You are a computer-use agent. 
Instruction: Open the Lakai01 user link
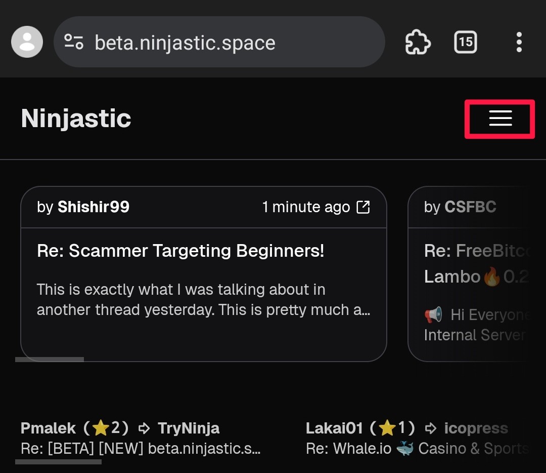pyautogui.click(x=334, y=428)
